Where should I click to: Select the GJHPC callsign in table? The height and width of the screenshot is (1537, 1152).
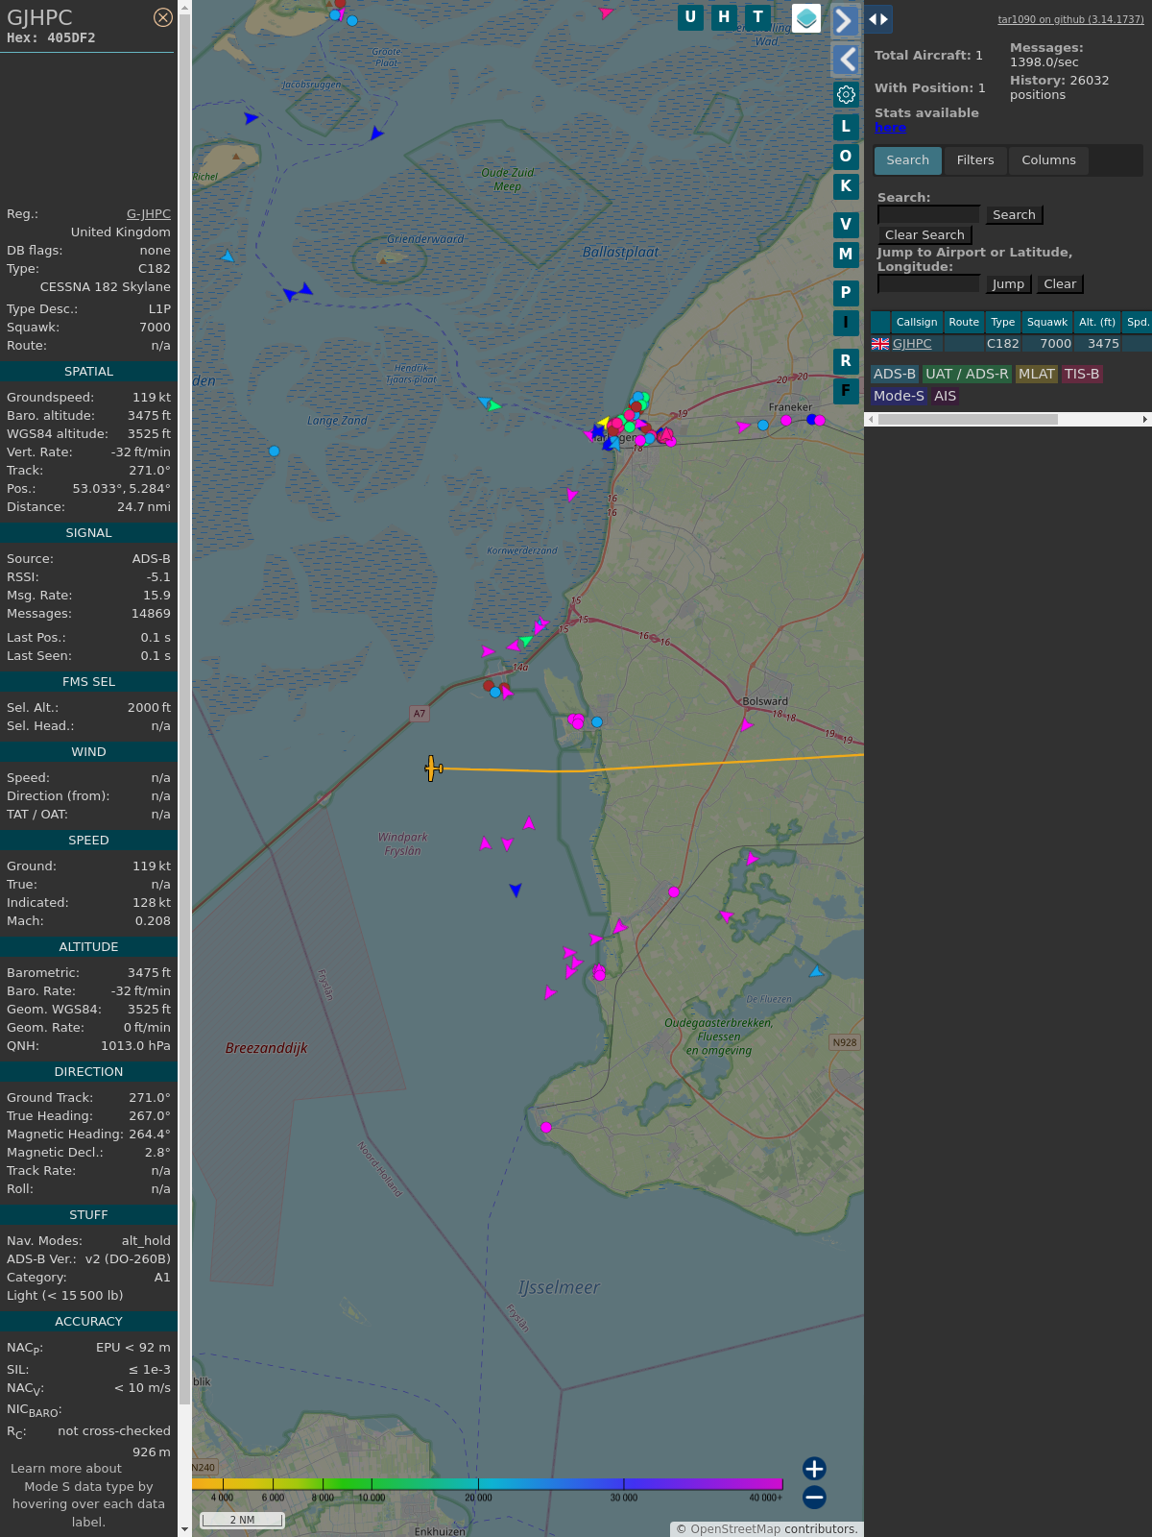pos(912,344)
